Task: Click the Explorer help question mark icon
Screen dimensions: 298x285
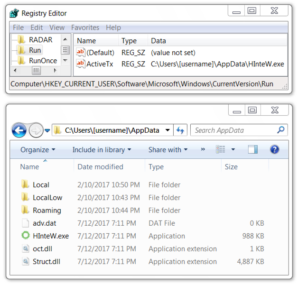Action: (x=274, y=149)
